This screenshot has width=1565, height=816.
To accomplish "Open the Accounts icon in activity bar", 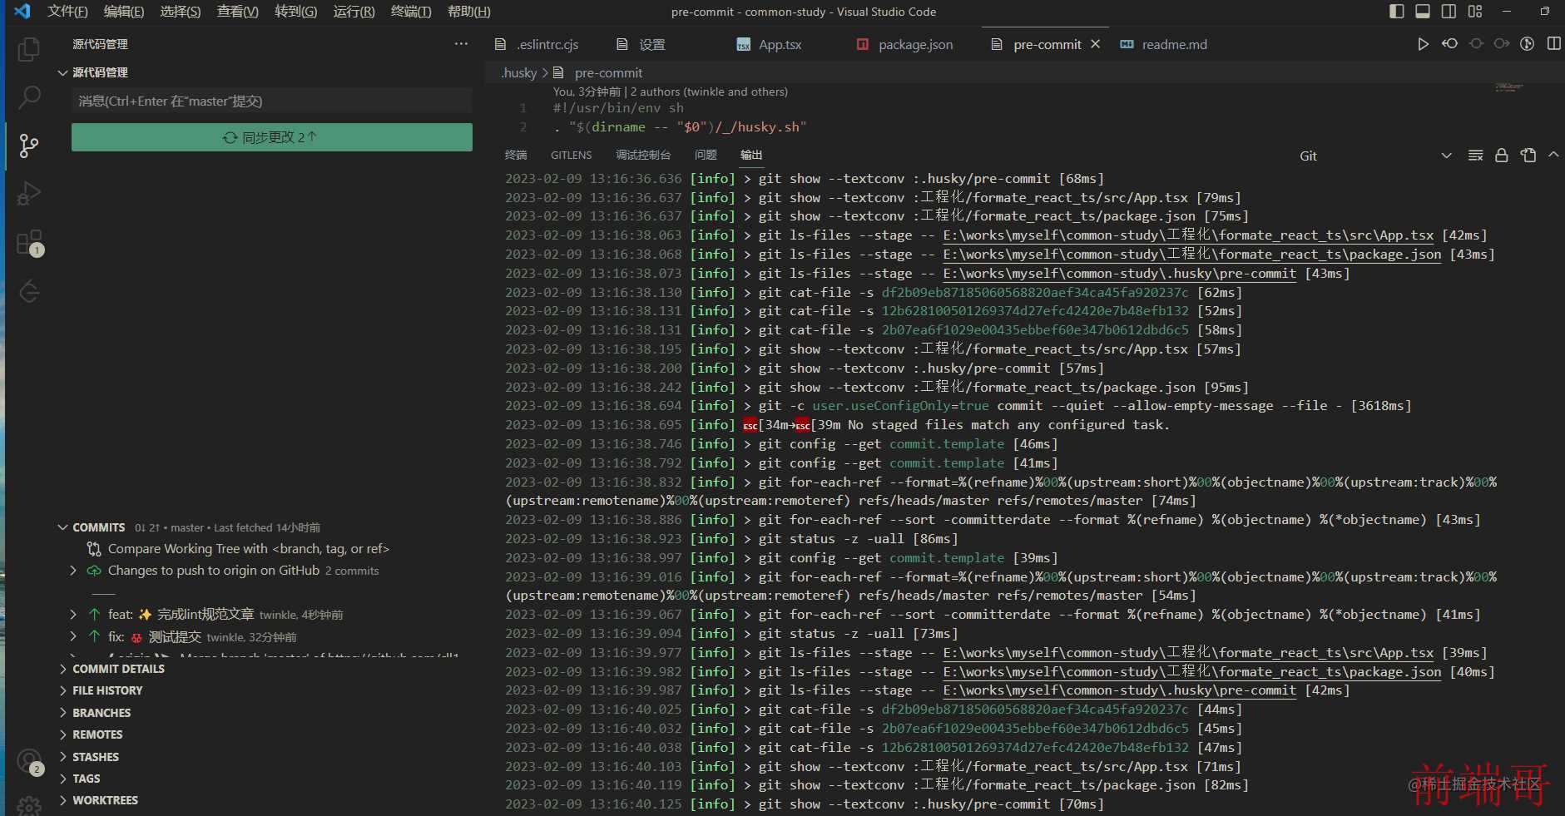I will click(29, 761).
